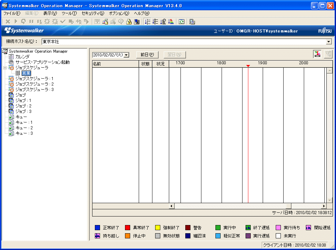Click the greyed-out delete X toolbar icon
The height and width of the screenshot is (250, 336).
[8, 22]
